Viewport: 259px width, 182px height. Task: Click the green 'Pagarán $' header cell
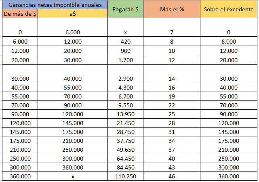coord(125,9)
